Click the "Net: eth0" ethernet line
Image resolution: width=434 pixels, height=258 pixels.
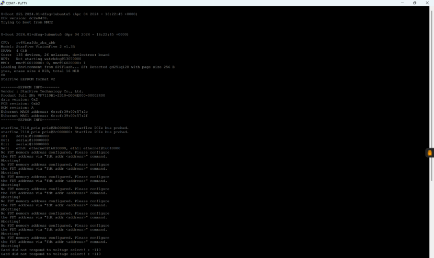61,148
